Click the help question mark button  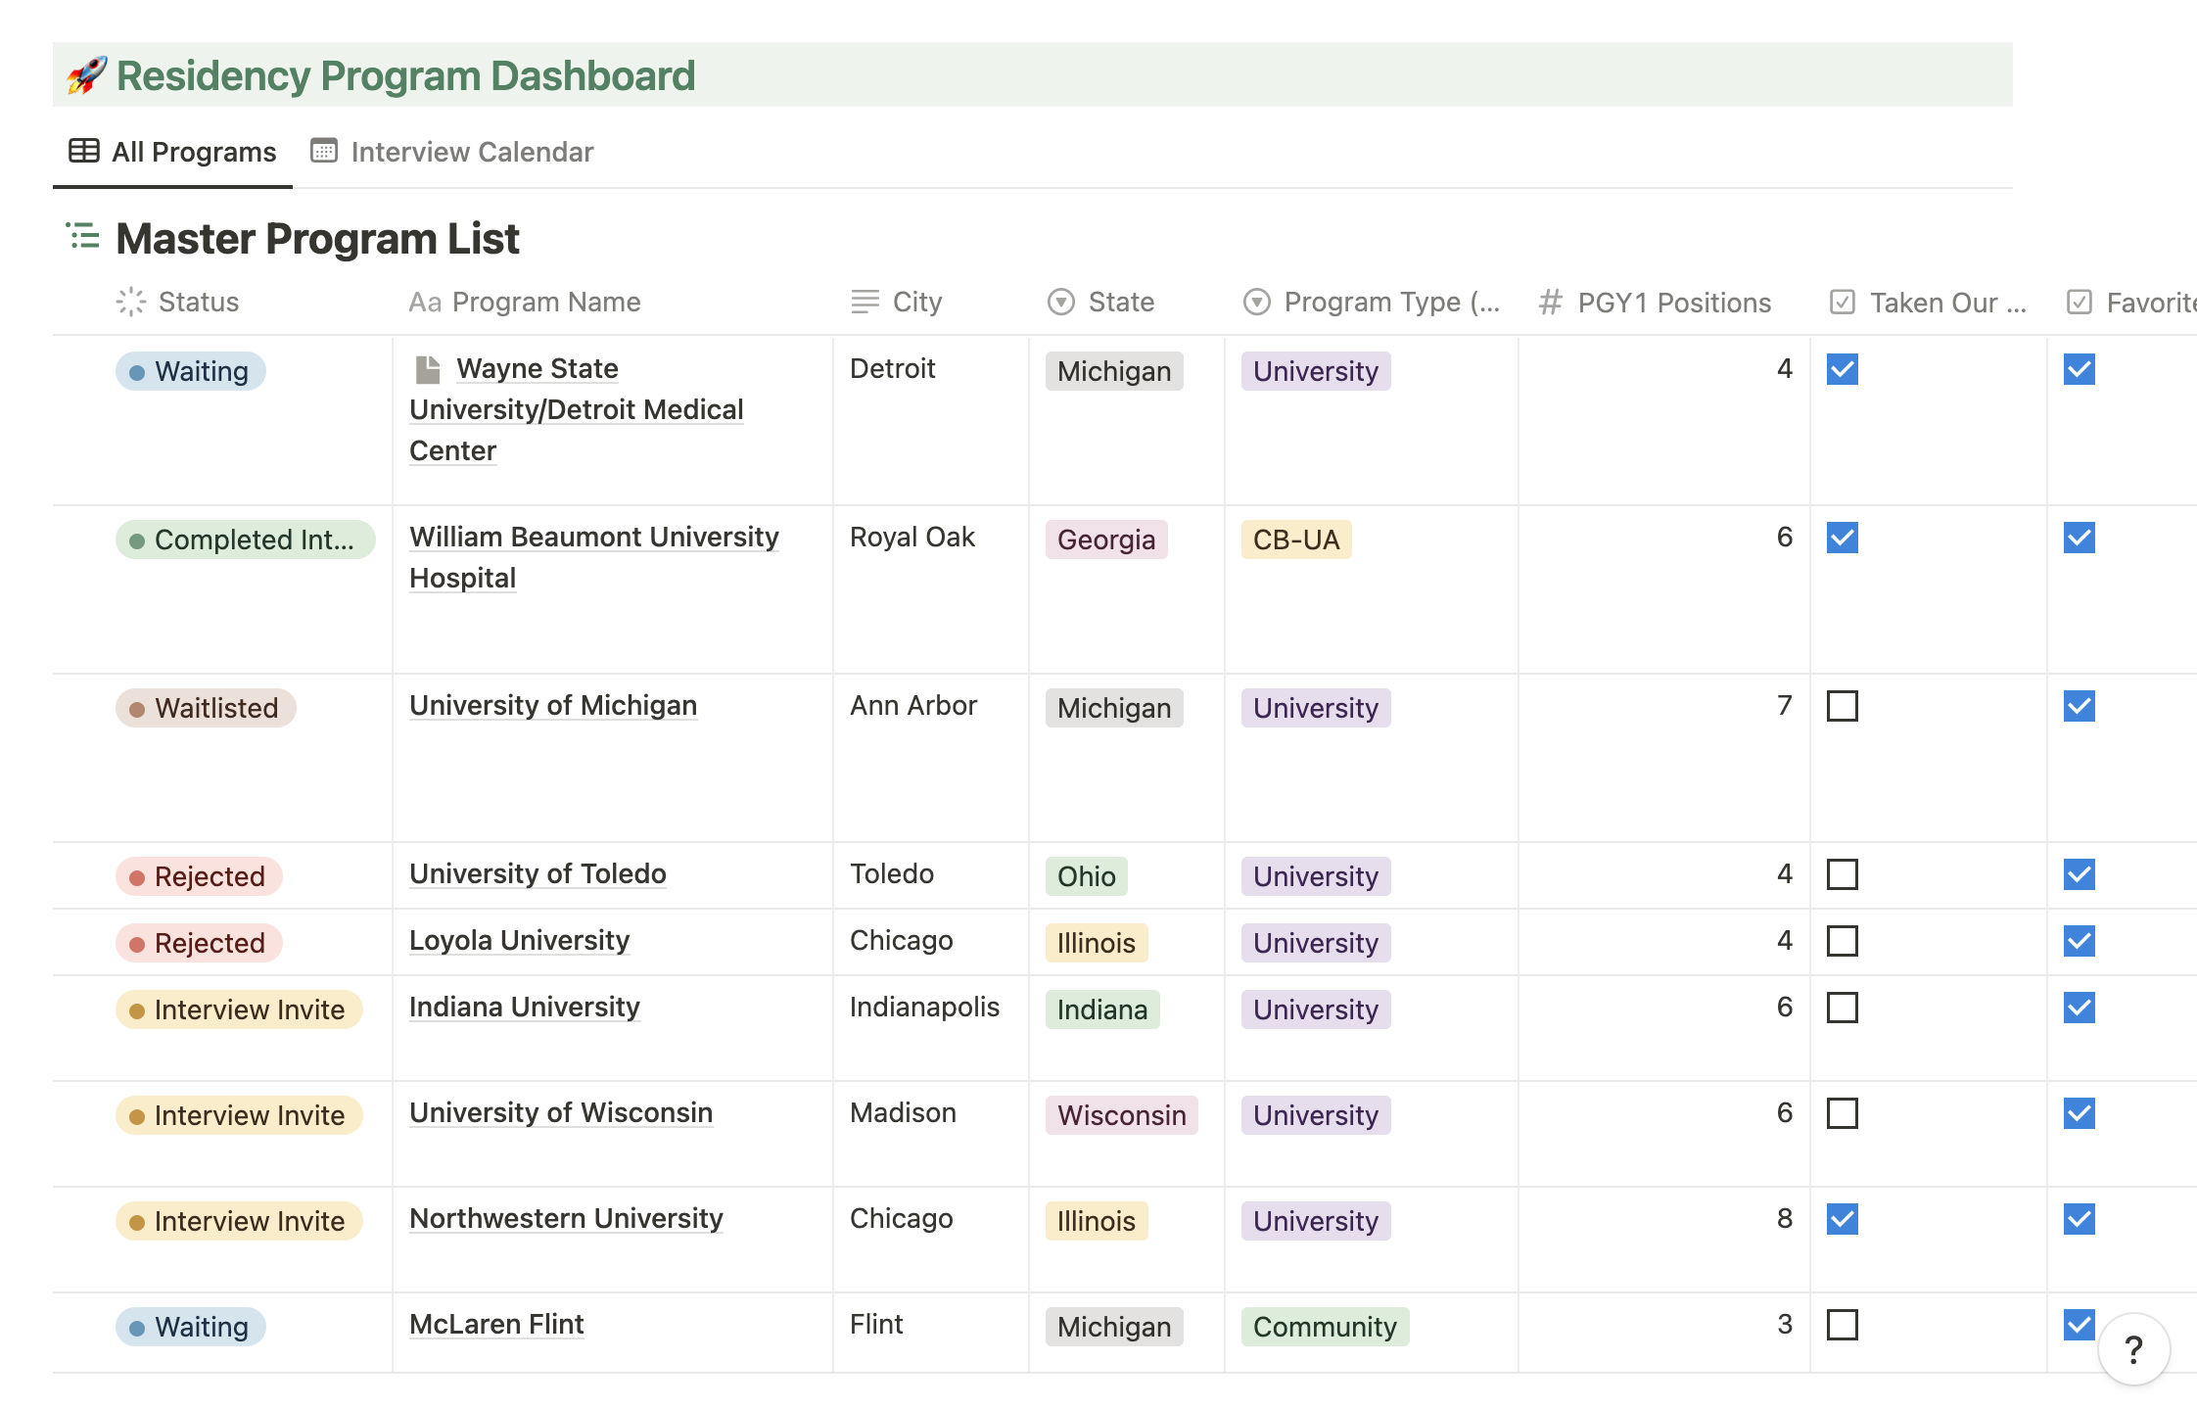2132,1348
